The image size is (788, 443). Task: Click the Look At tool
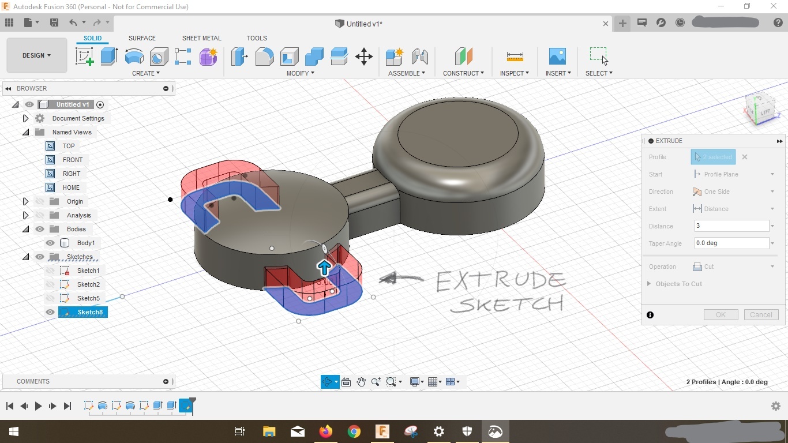346,382
